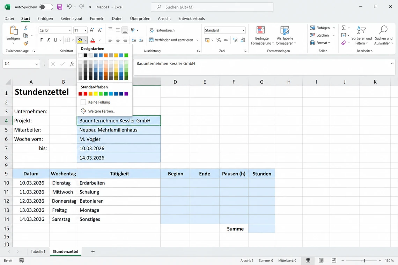398x265 pixels.
Task: Open the Standard number format dropdown
Action: coord(243,30)
